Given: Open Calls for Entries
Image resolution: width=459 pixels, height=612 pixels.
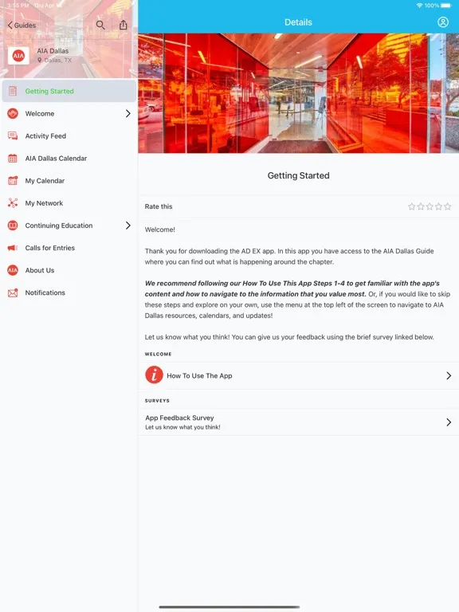Looking at the screenshot, I should click(69, 248).
